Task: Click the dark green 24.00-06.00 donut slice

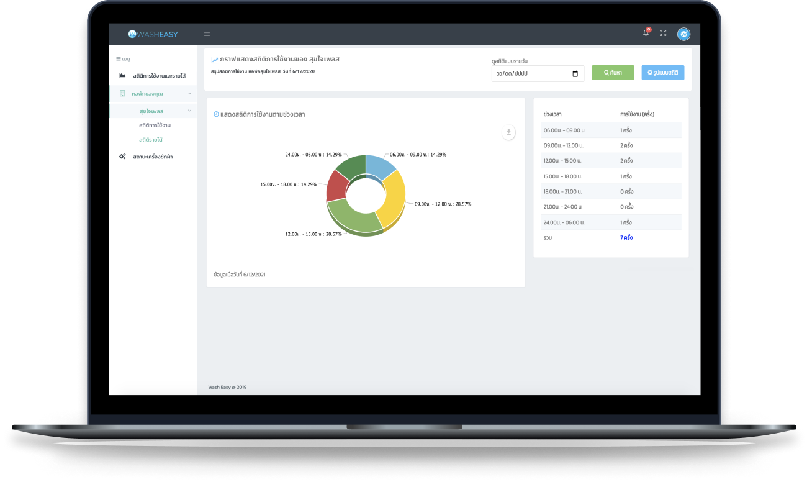Action: point(351,166)
